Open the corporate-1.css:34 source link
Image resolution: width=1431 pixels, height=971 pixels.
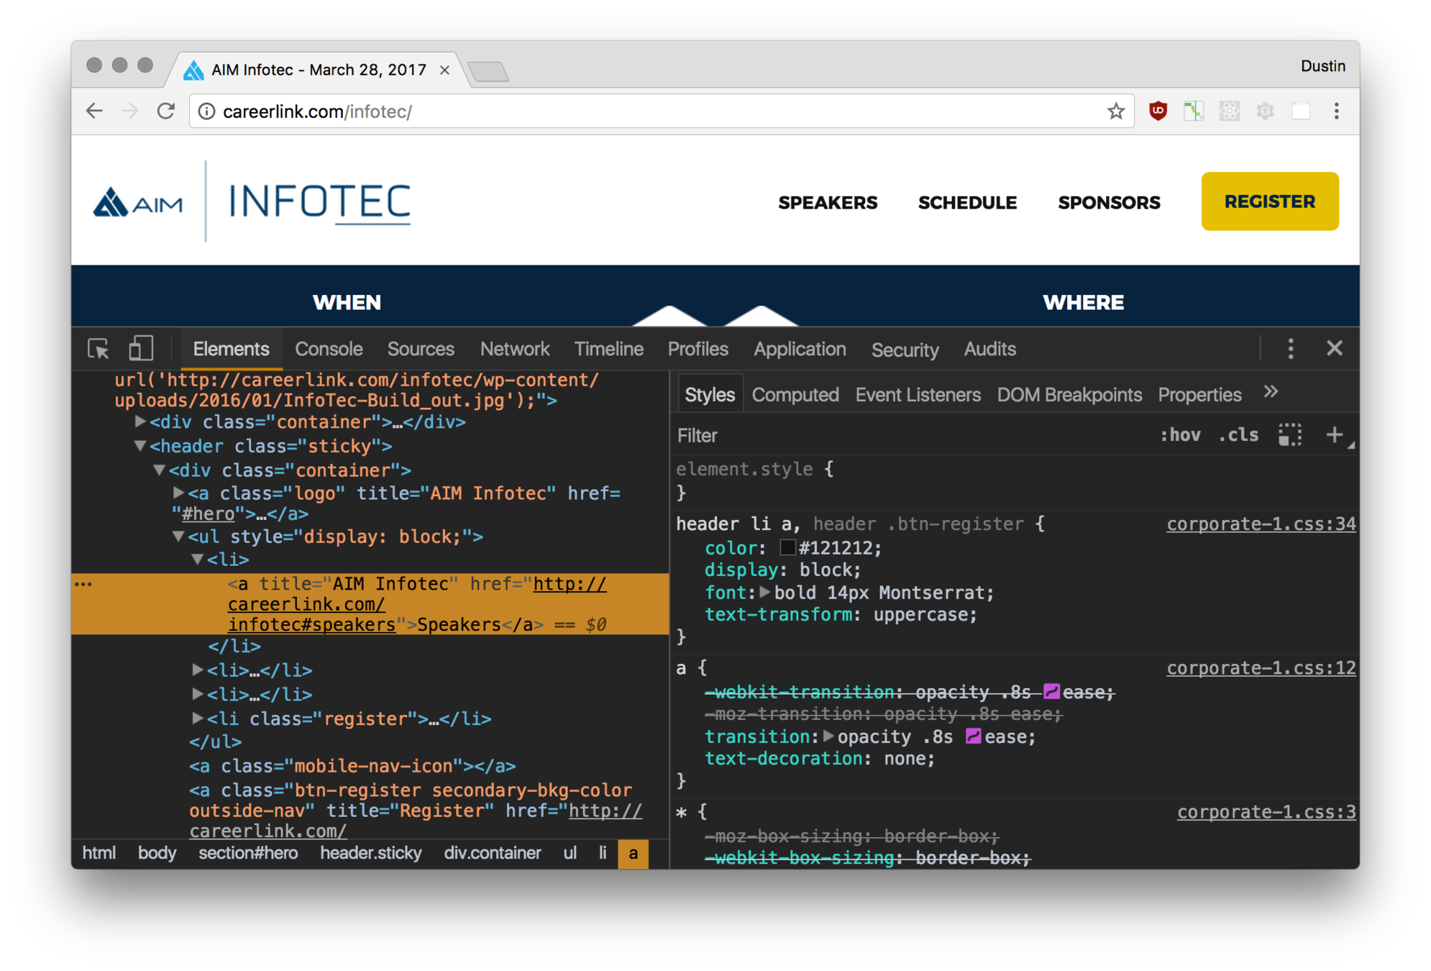[x=1261, y=524]
